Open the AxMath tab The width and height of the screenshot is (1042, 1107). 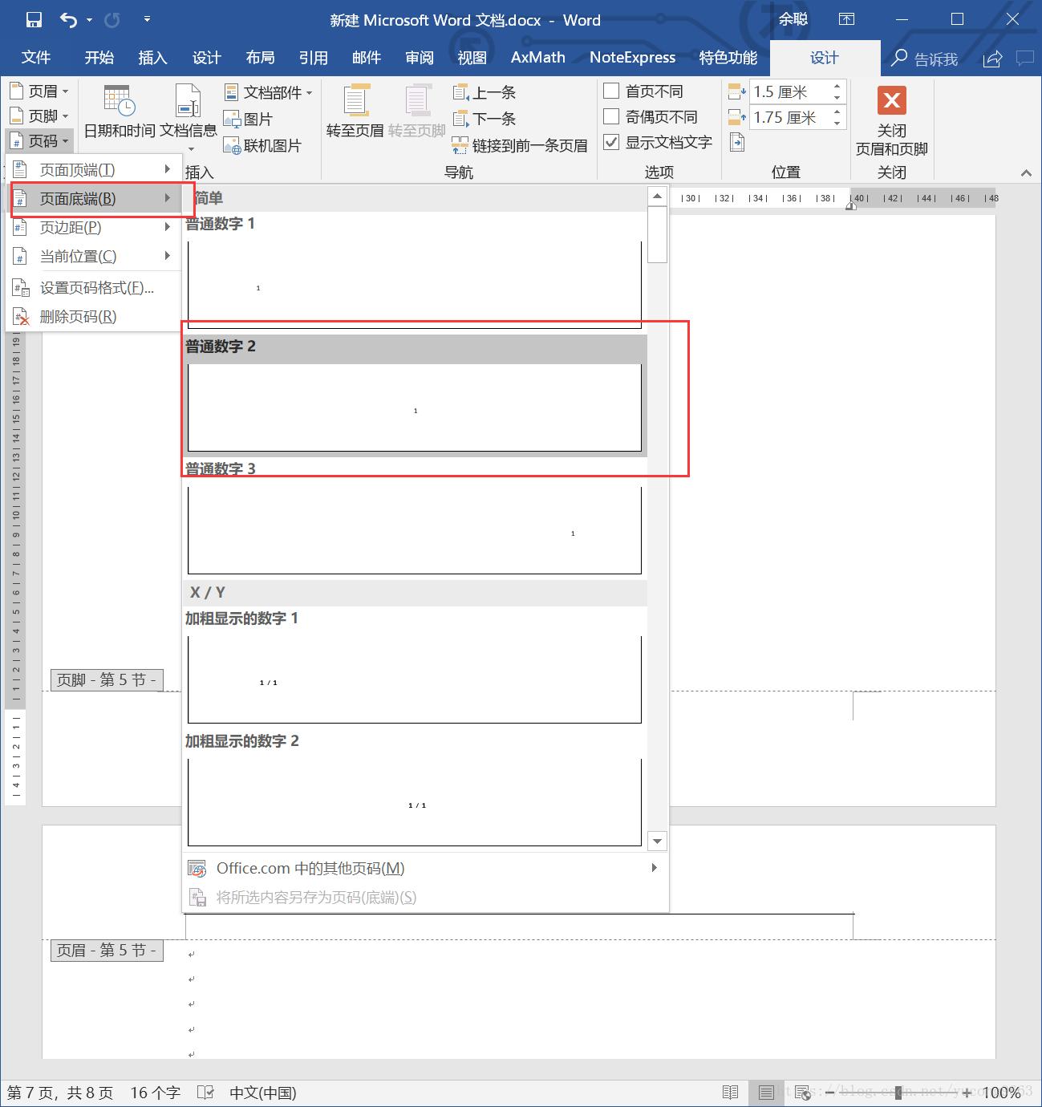pos(538,58)
